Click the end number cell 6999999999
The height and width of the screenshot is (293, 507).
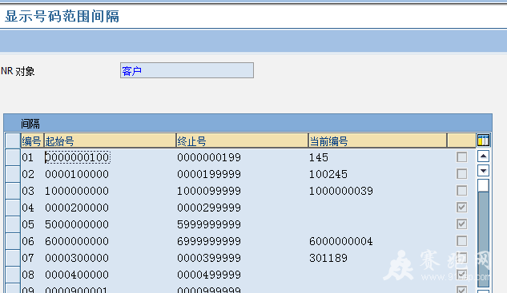click(x=209, y=241)
